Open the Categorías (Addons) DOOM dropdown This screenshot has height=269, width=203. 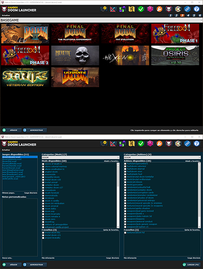(x=162, y=157)
